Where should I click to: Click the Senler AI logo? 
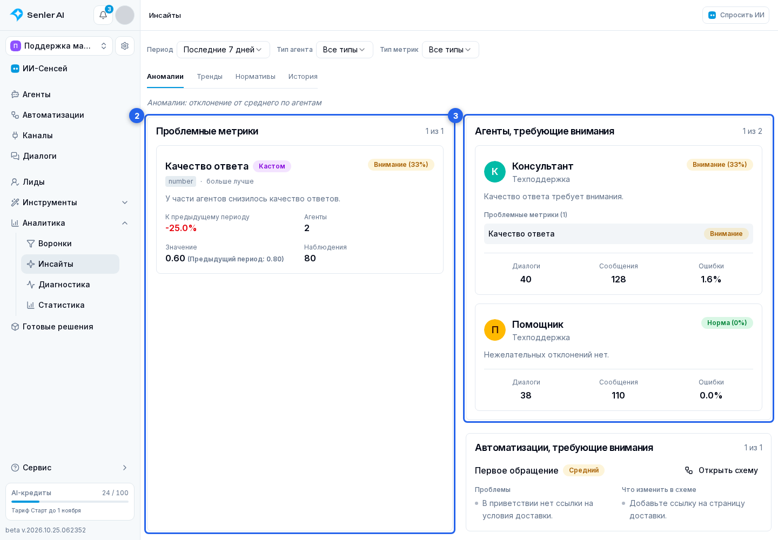37,15
